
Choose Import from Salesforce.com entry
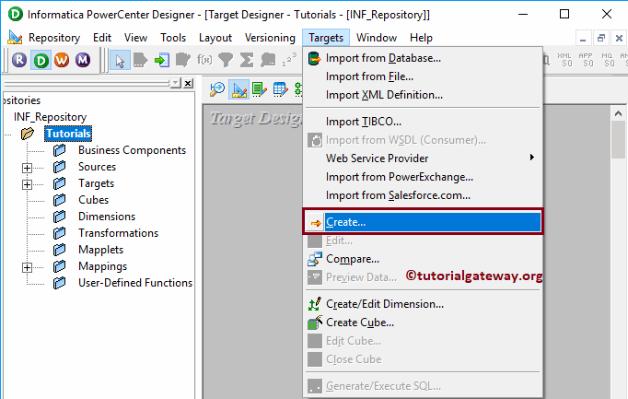pyautogui.click(x=423, y=195)
